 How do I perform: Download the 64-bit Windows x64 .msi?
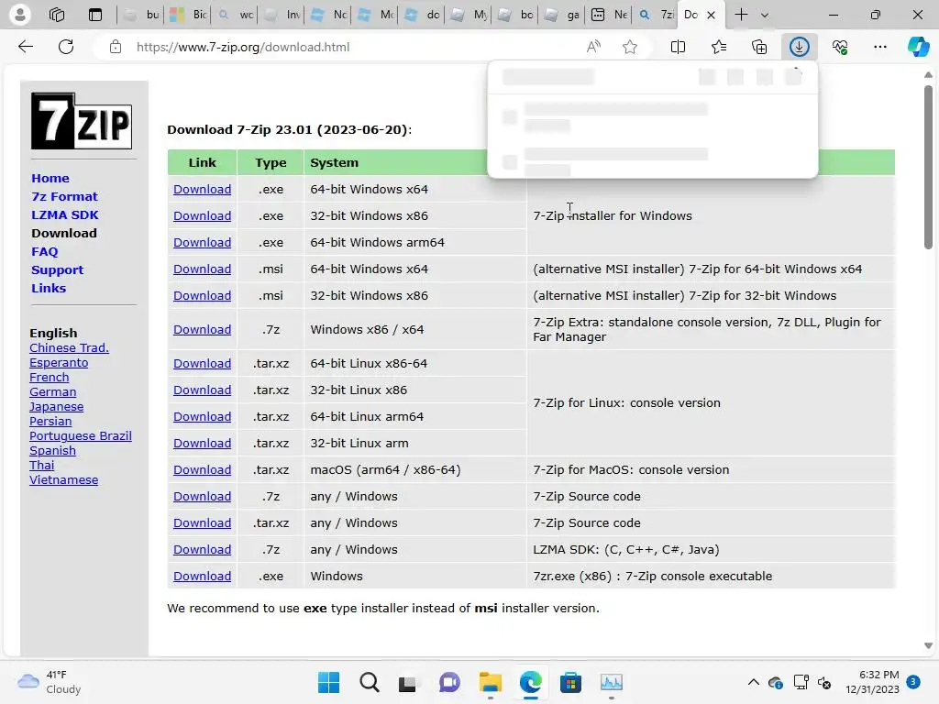(x=202, y=269)
